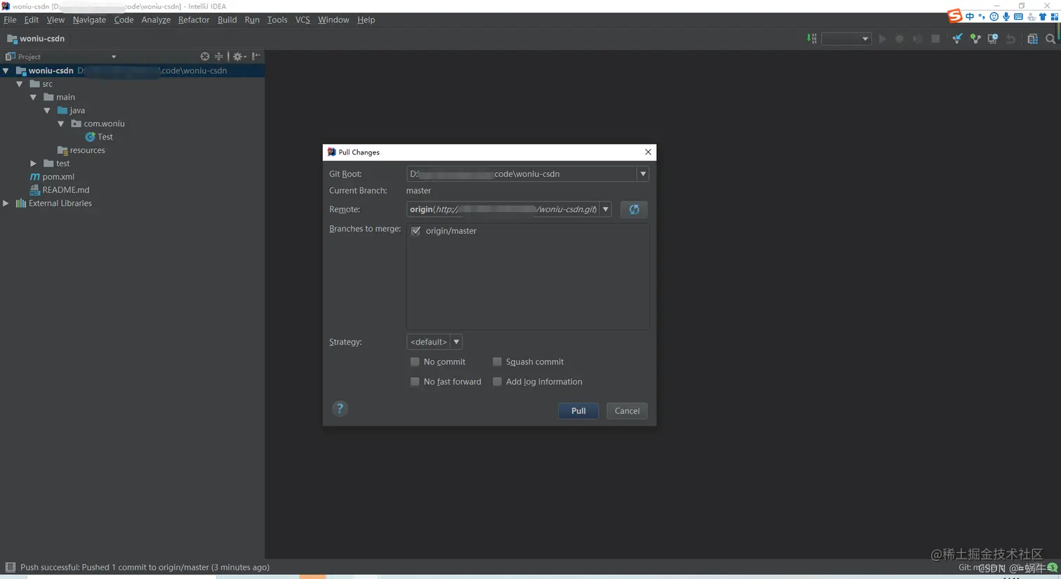The height and width of the screenshot is (579, 1061).
Task: Click the Search Everywhere magnifier icon
Action: 1050,39
